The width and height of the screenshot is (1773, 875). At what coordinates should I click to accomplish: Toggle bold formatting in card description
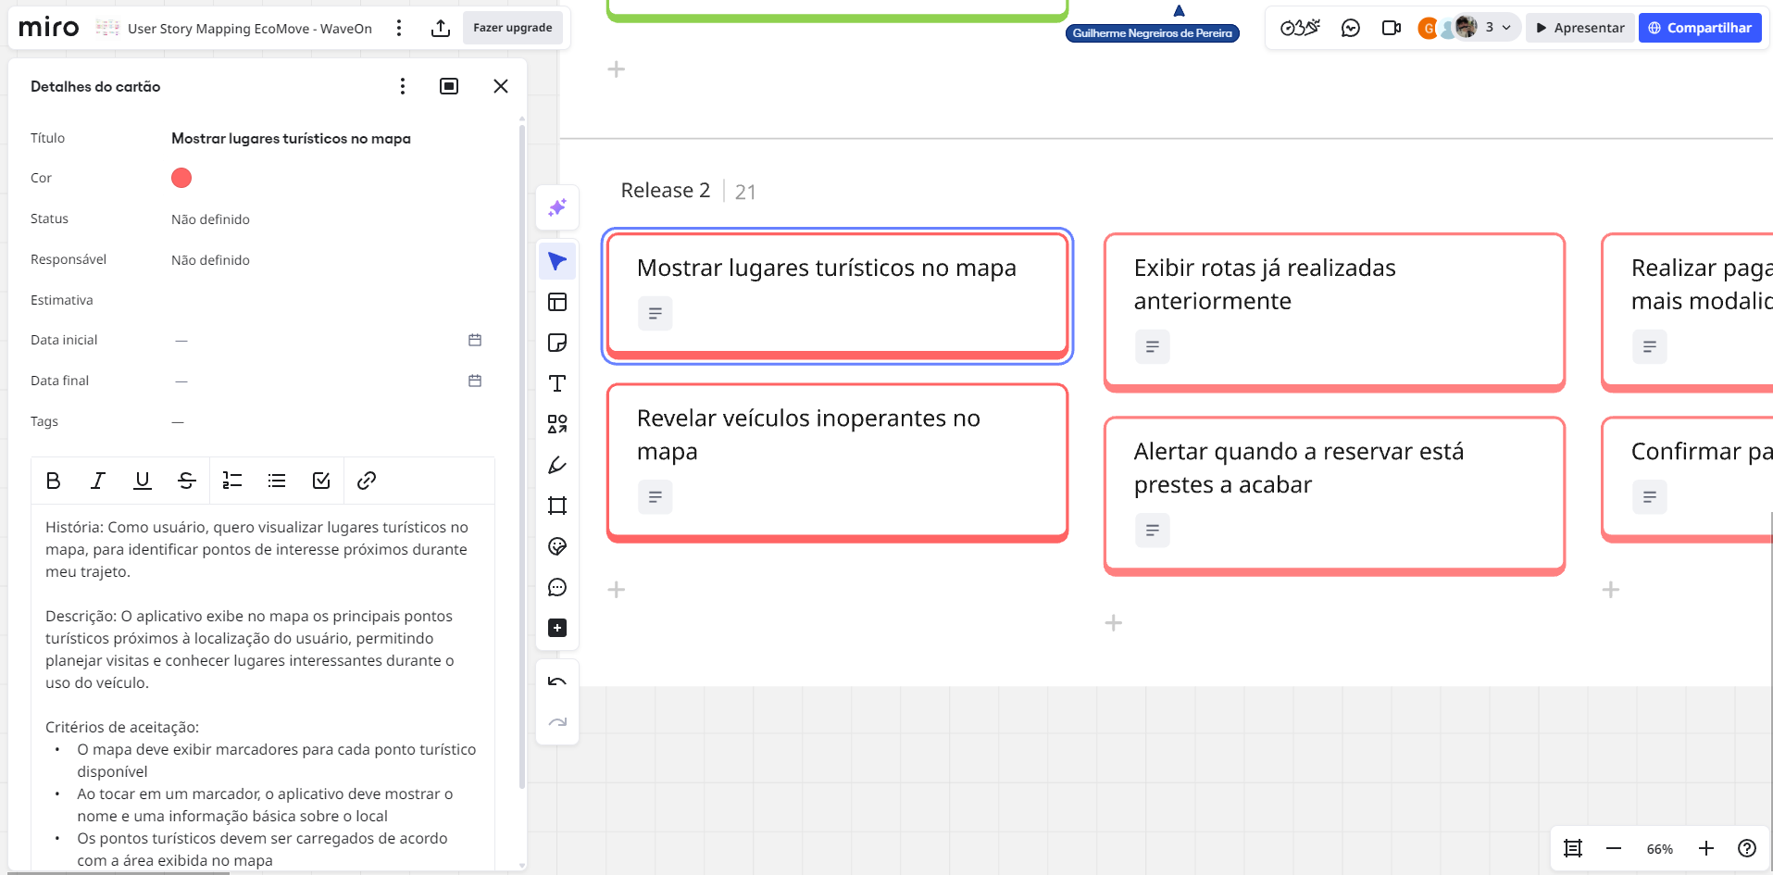[54, 481]
